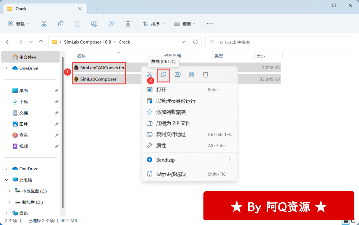
Task: Expand 本地磁盘 (C:) node
Action: 9,191
